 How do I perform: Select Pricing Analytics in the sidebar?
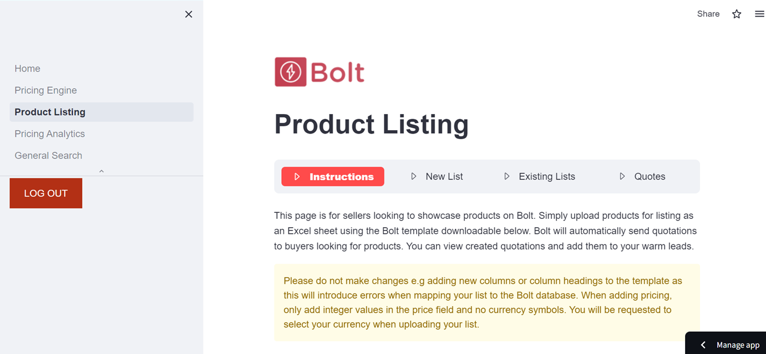(49, 134)
